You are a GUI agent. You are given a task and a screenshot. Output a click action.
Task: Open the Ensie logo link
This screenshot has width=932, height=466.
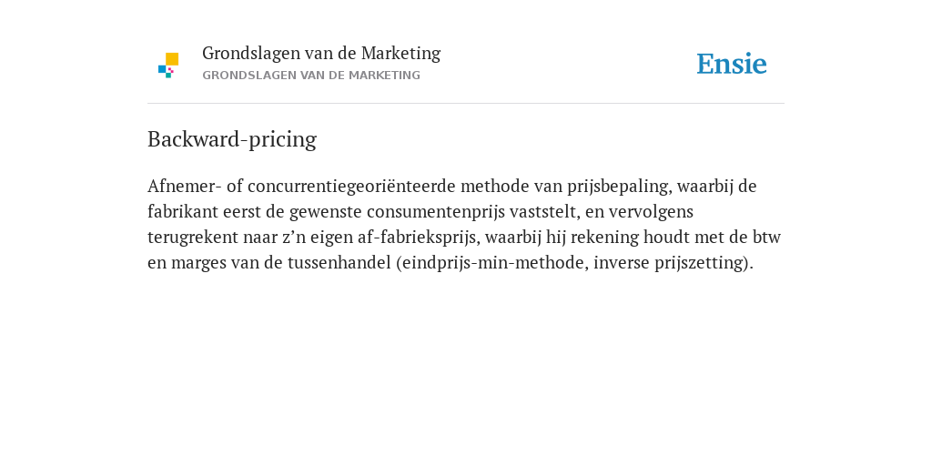[x=732, y=64]
